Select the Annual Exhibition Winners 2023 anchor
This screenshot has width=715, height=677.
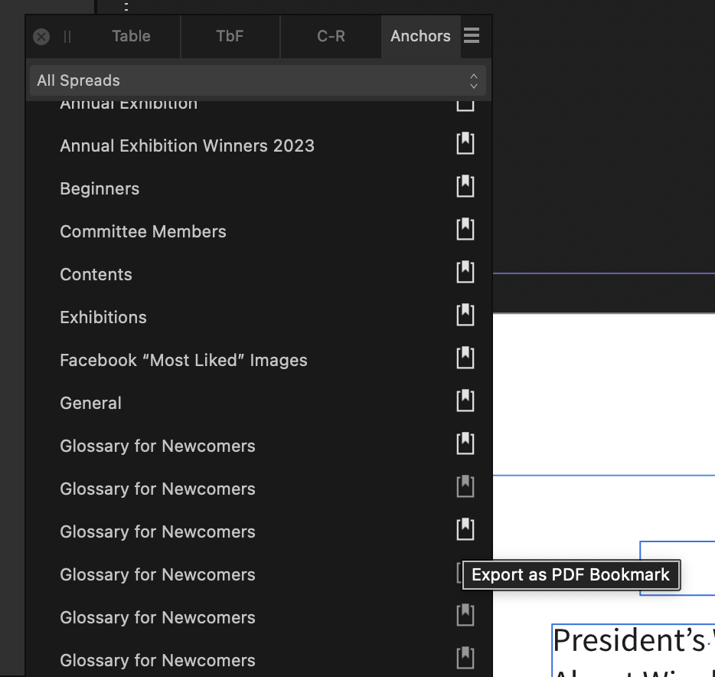click(x=259, y=146)
